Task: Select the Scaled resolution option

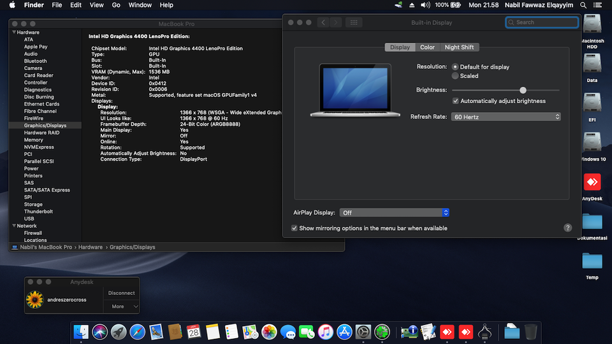Action: pos(455,76)
